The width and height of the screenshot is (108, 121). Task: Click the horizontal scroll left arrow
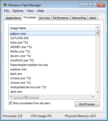click(x=11, y=97)
